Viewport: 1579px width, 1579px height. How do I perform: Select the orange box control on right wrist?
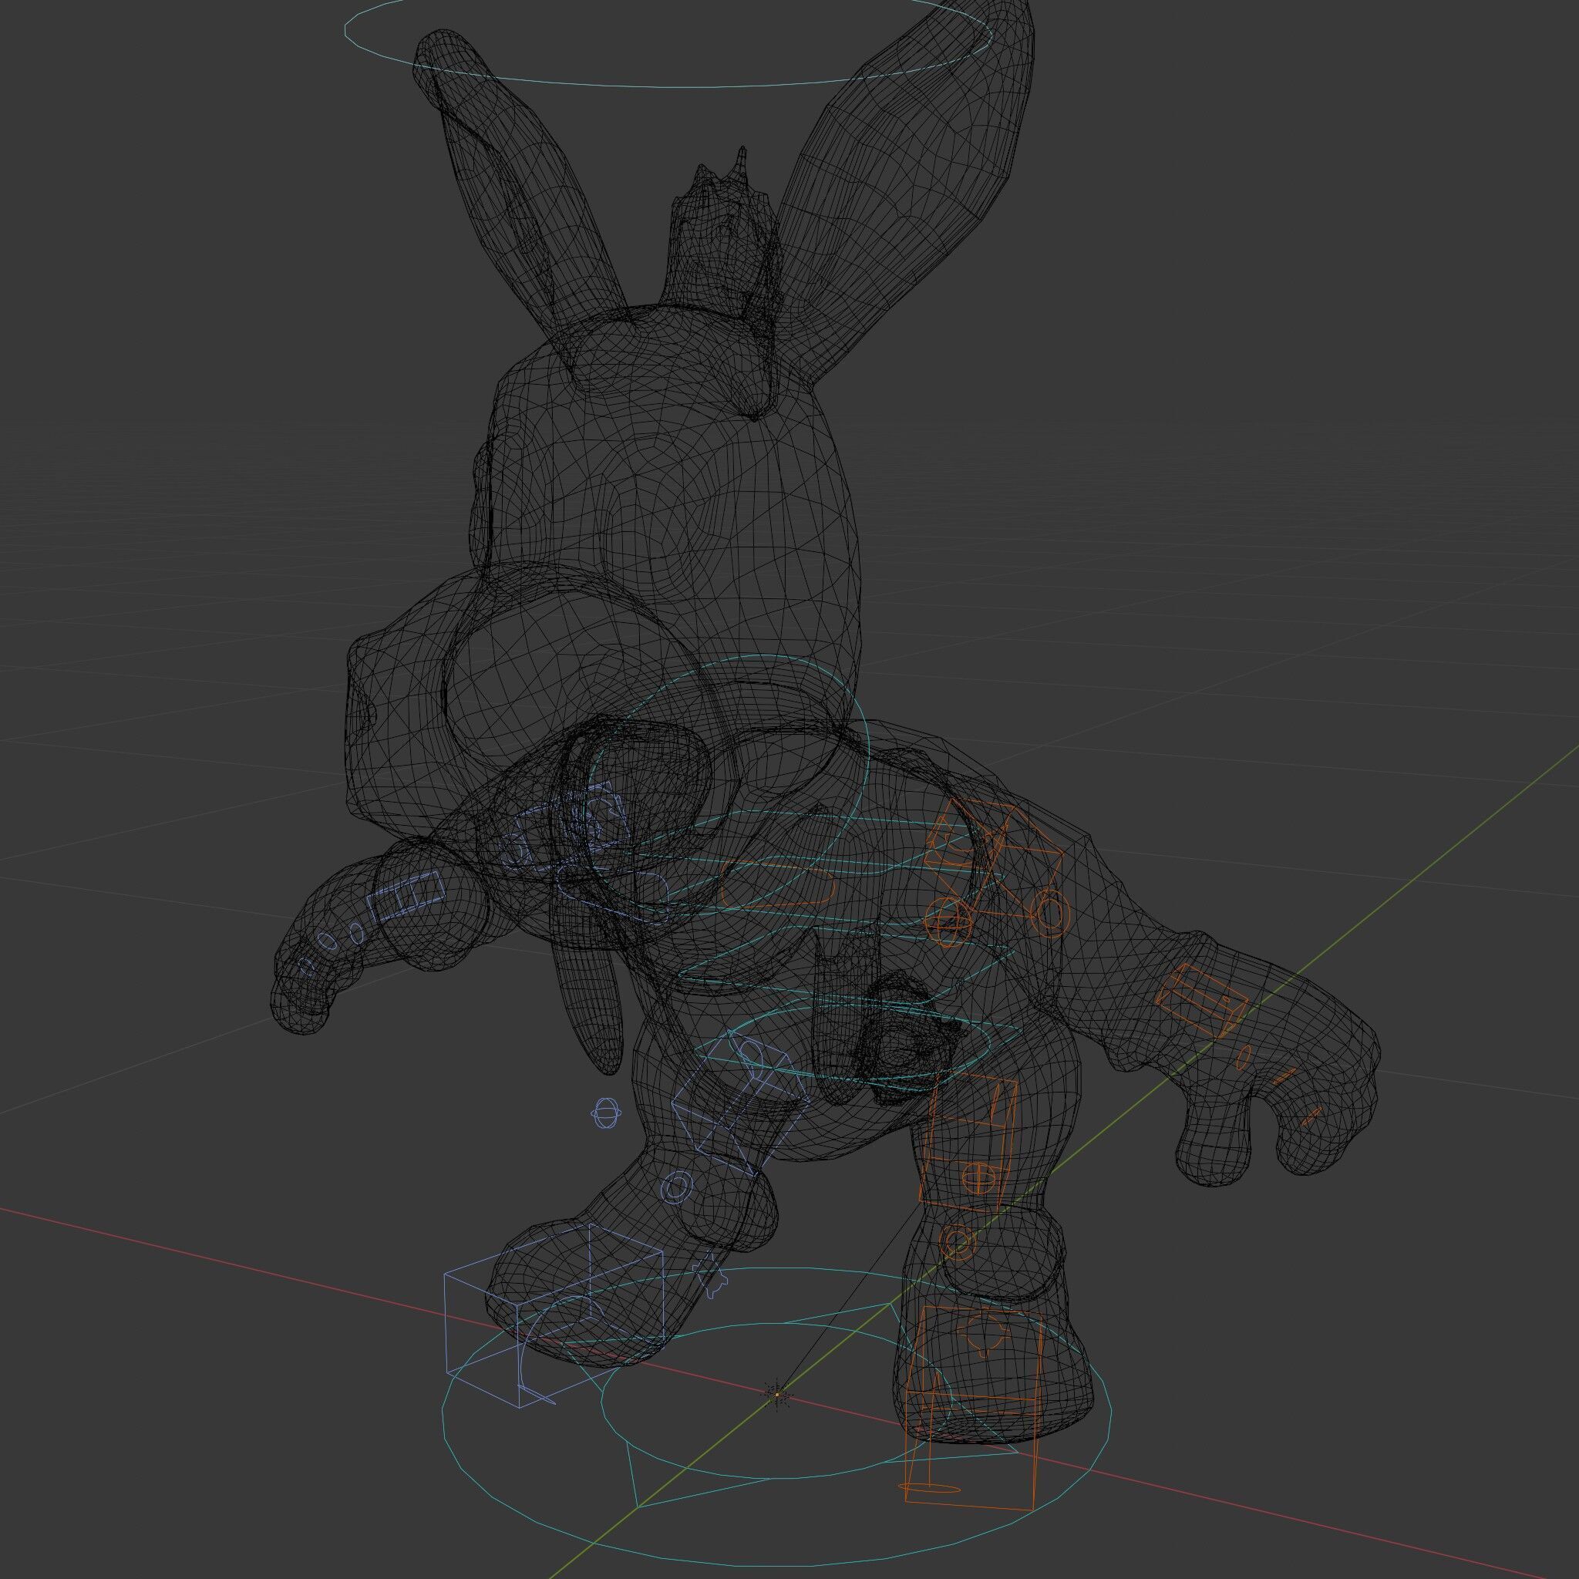coord(1201,1000)
